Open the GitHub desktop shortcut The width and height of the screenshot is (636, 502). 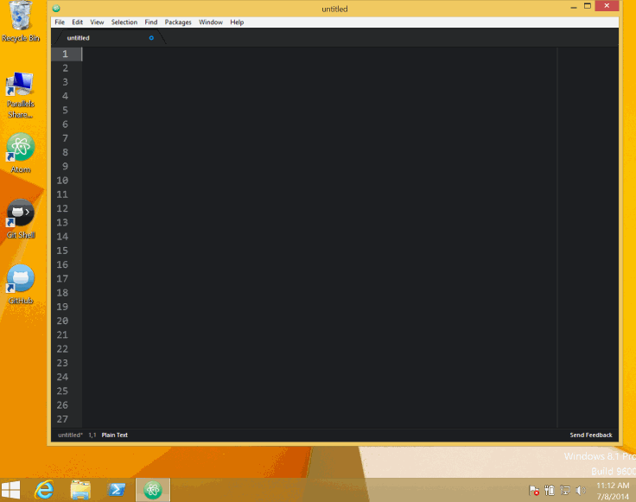[21, 280]
